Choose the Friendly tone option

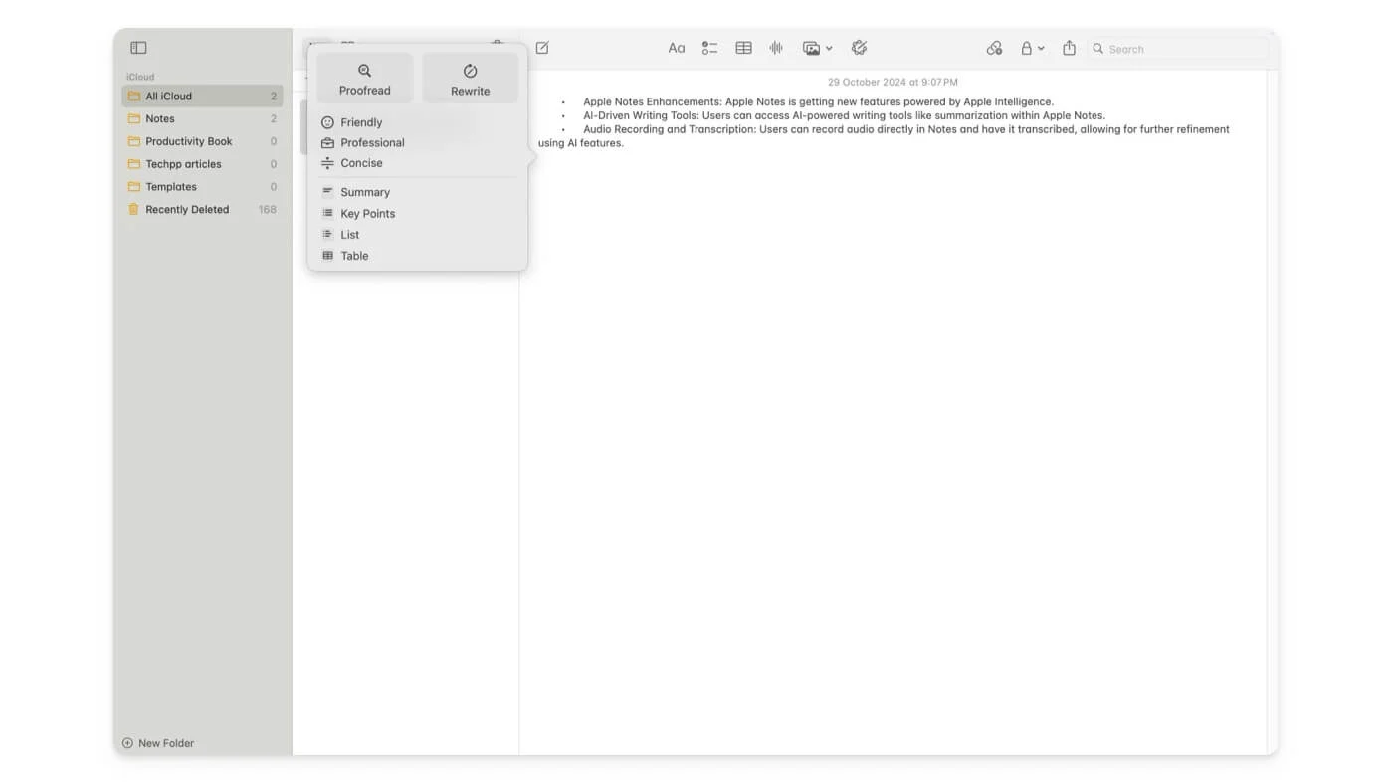click(361, 122)
